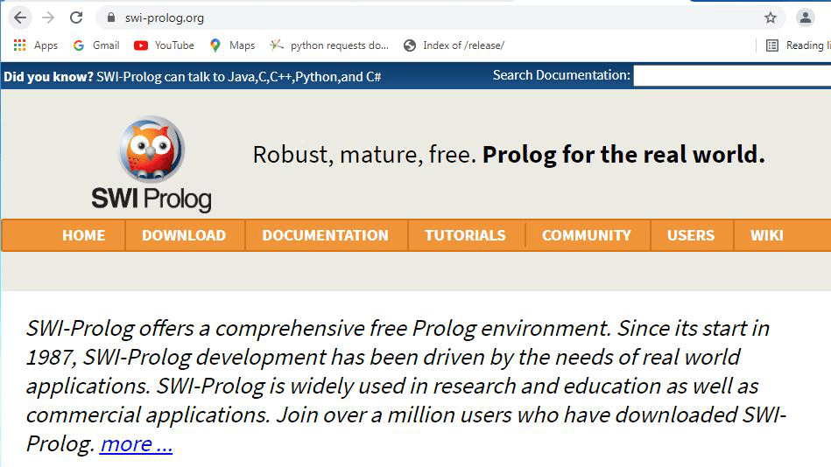
Task: Click the padlock site info icon
Action: (110, 17)
